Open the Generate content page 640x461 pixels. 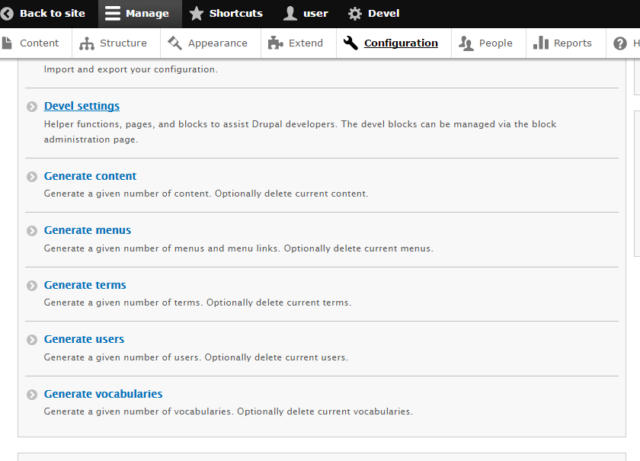click(x=90, y=176)
